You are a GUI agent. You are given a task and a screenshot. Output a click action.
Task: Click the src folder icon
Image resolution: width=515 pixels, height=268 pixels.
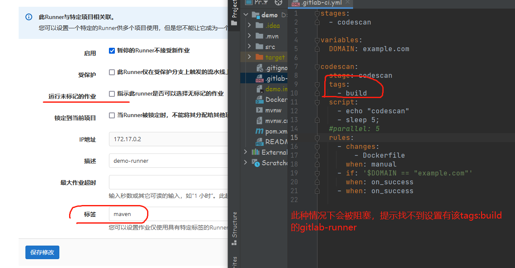(259, 46)
